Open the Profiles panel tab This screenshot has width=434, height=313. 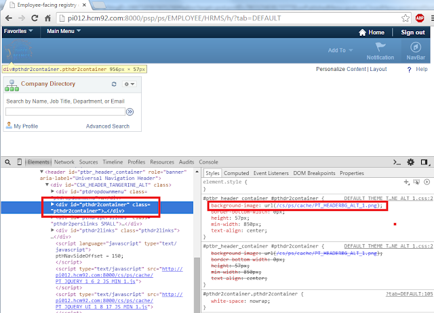click(x=136, y=162)
